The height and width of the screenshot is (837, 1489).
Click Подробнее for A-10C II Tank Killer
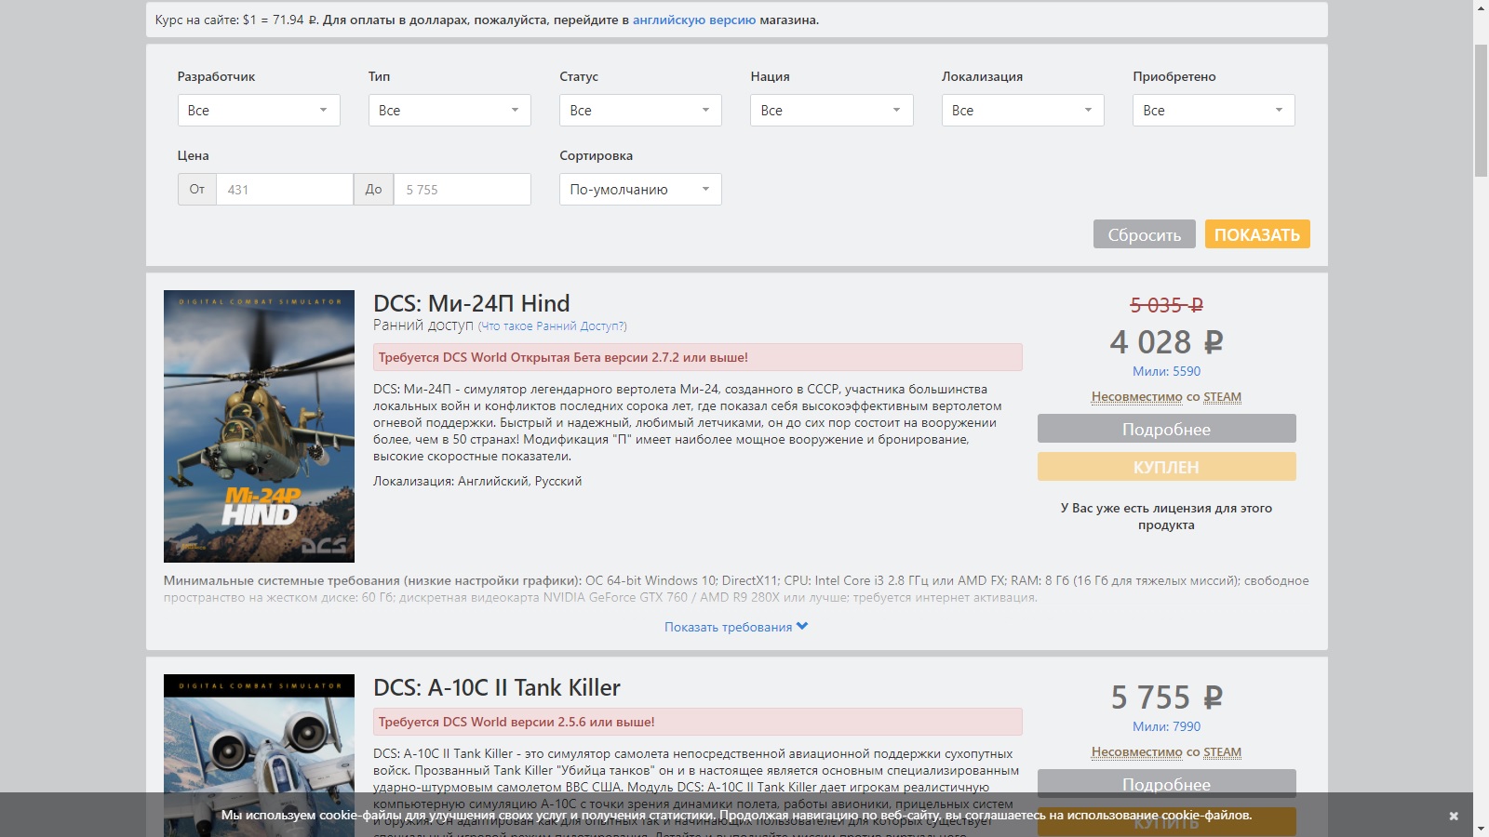[1166, 784]
